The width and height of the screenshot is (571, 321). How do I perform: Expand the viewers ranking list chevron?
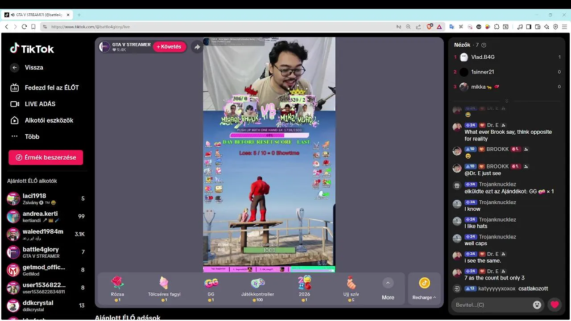(506, 101)
